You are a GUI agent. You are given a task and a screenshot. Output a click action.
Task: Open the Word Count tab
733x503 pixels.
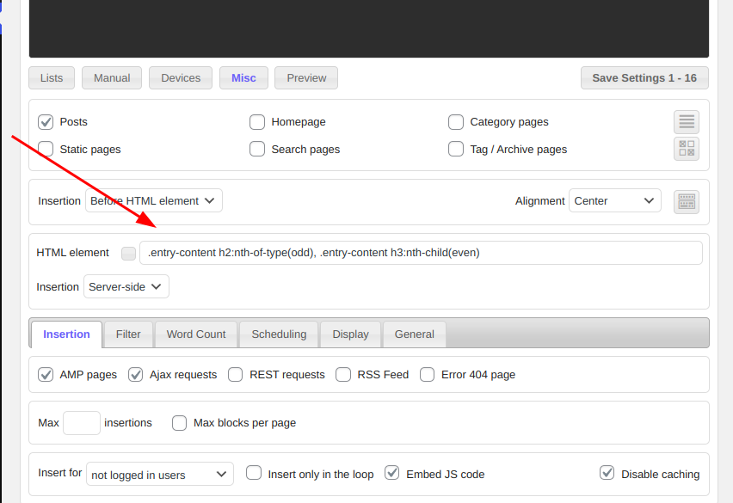pyautogui.click(x=196, y=334)
